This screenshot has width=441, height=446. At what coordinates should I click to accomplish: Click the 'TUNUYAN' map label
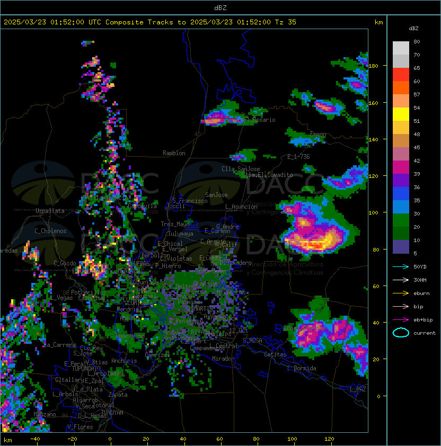point(112,413)
